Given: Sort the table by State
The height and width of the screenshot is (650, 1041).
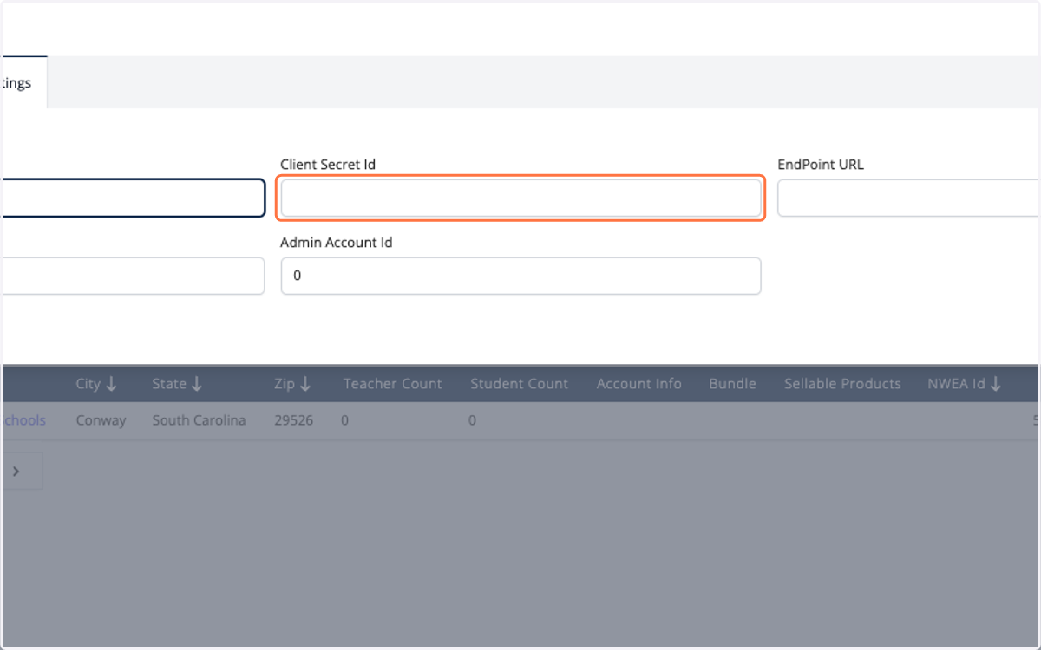Looking at the screenshot, I should click(x=177, y=384).
